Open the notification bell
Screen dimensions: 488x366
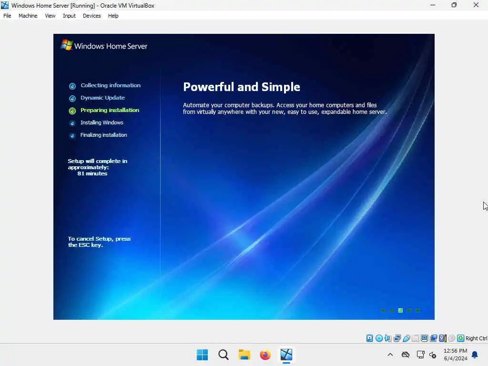click(x=475, y=355)
